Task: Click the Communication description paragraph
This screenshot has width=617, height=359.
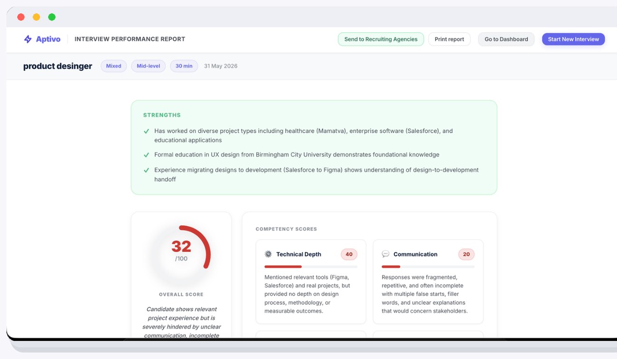Action: coord(425,294)
